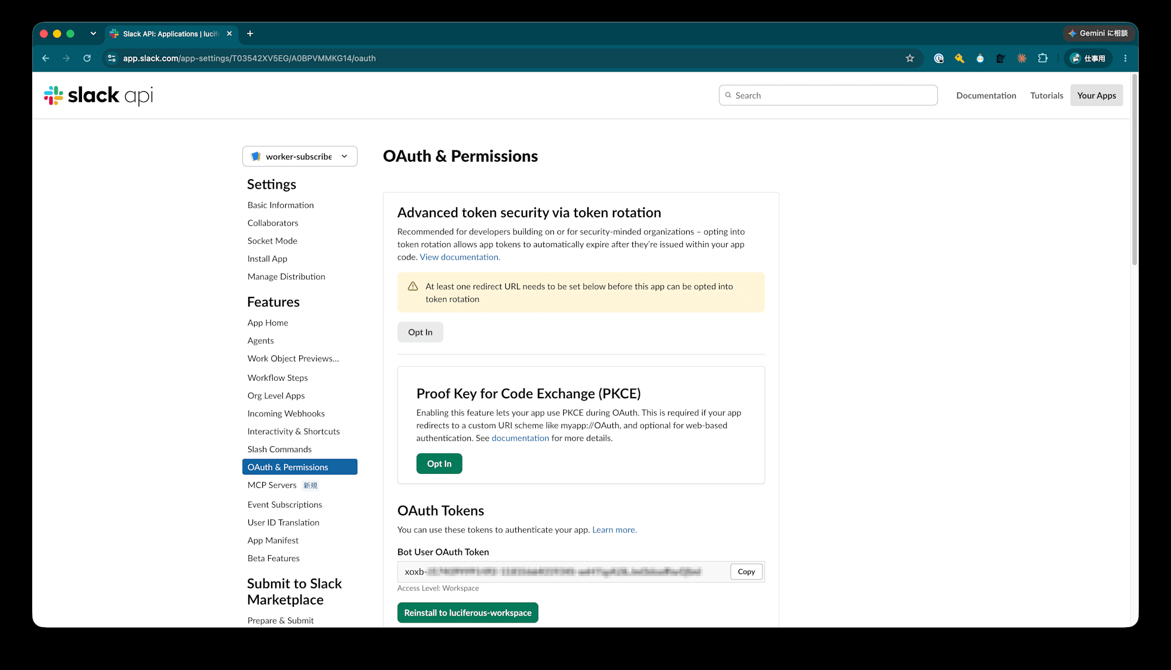Open Slash Commands
Image resolution: width=1171 pixels, height=670 pixels.
279,449
